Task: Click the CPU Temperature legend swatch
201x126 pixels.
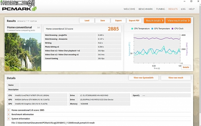Action: (132, 28)
